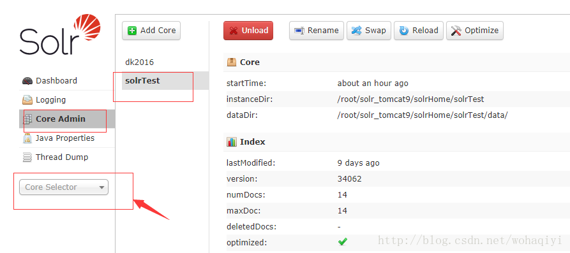Unload the selected core
Image resolution: width=570 pixels, height=253 pixels.
[x=248, y=31]
